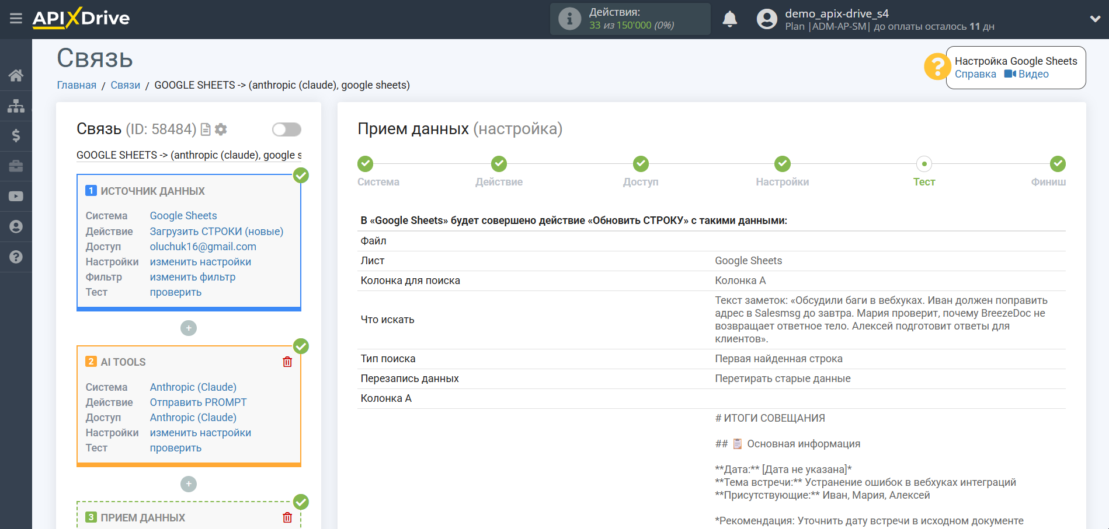Click the actions counter info panel

[630, 19]
